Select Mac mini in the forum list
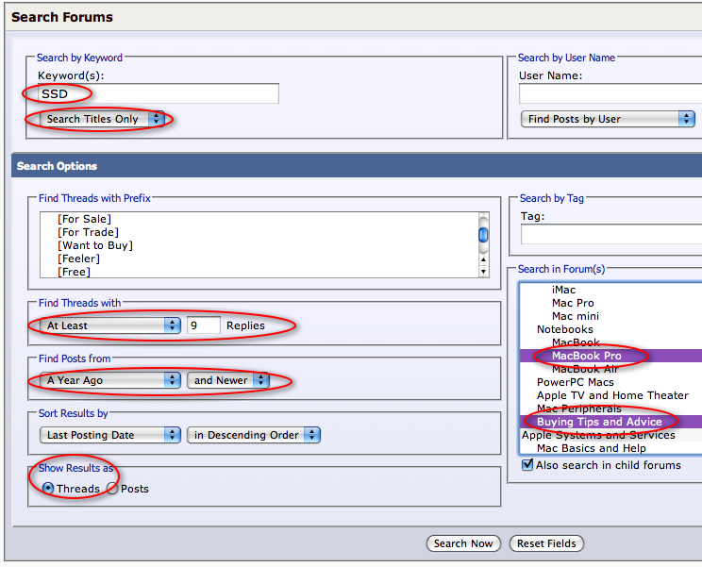 point(576,316)
